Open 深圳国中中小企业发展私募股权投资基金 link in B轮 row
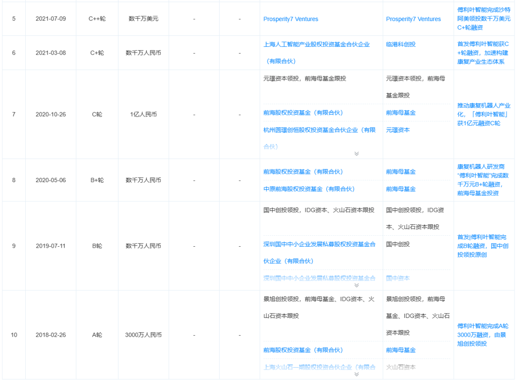 pos(319,252)
